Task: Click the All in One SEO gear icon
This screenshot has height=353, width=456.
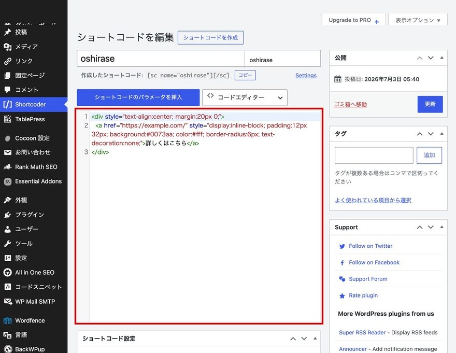Action: 8,272
